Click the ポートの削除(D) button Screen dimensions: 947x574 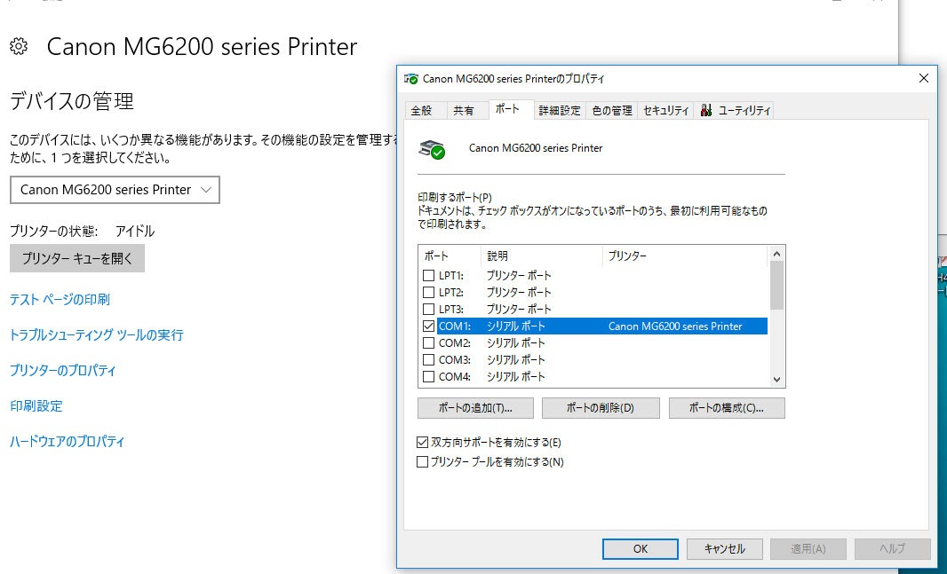coord(601,408)
